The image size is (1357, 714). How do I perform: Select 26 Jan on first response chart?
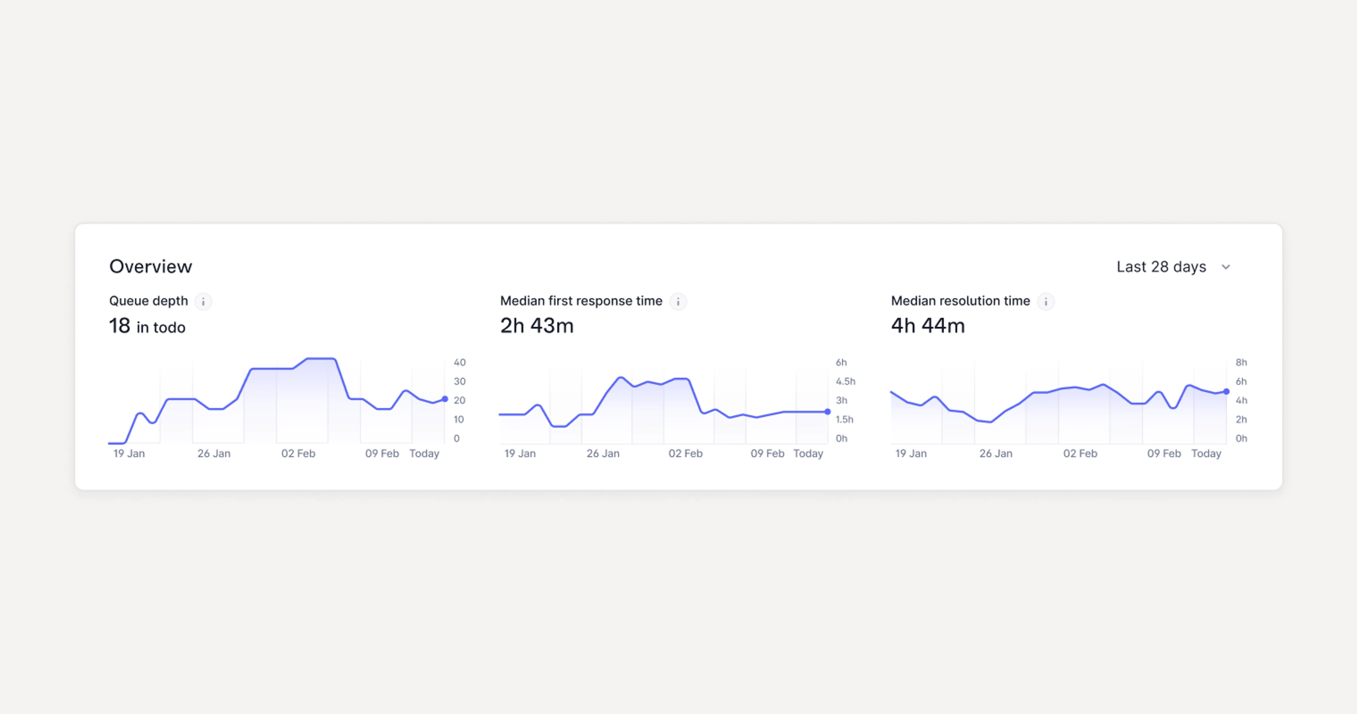click(603, 453)
